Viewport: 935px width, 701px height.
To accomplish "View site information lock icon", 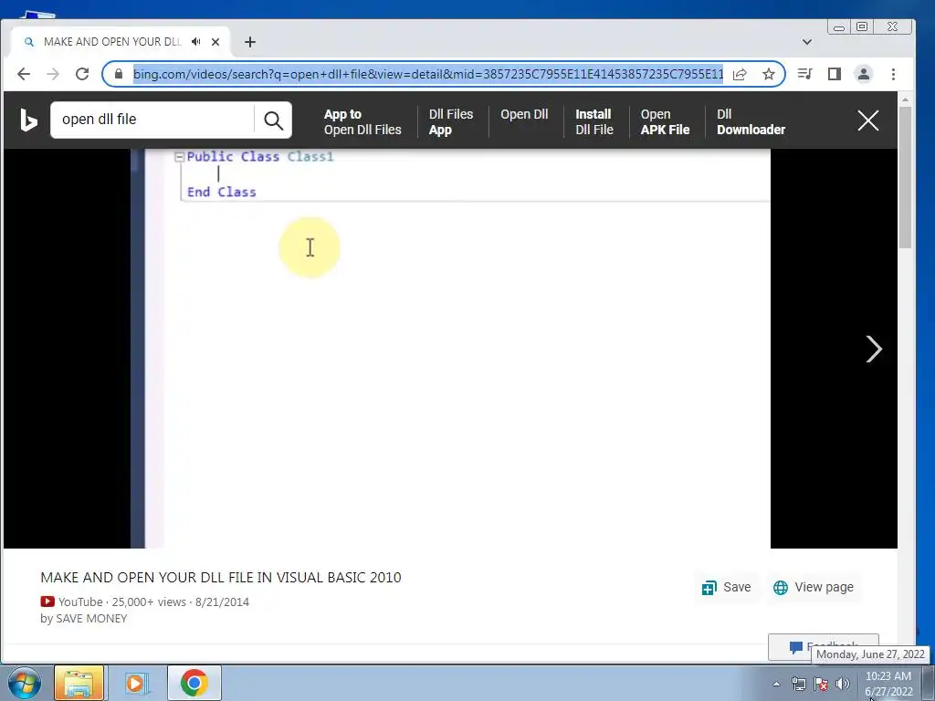I will pos(118,74).
